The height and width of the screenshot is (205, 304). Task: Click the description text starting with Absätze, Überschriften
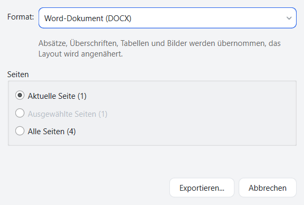159,49
